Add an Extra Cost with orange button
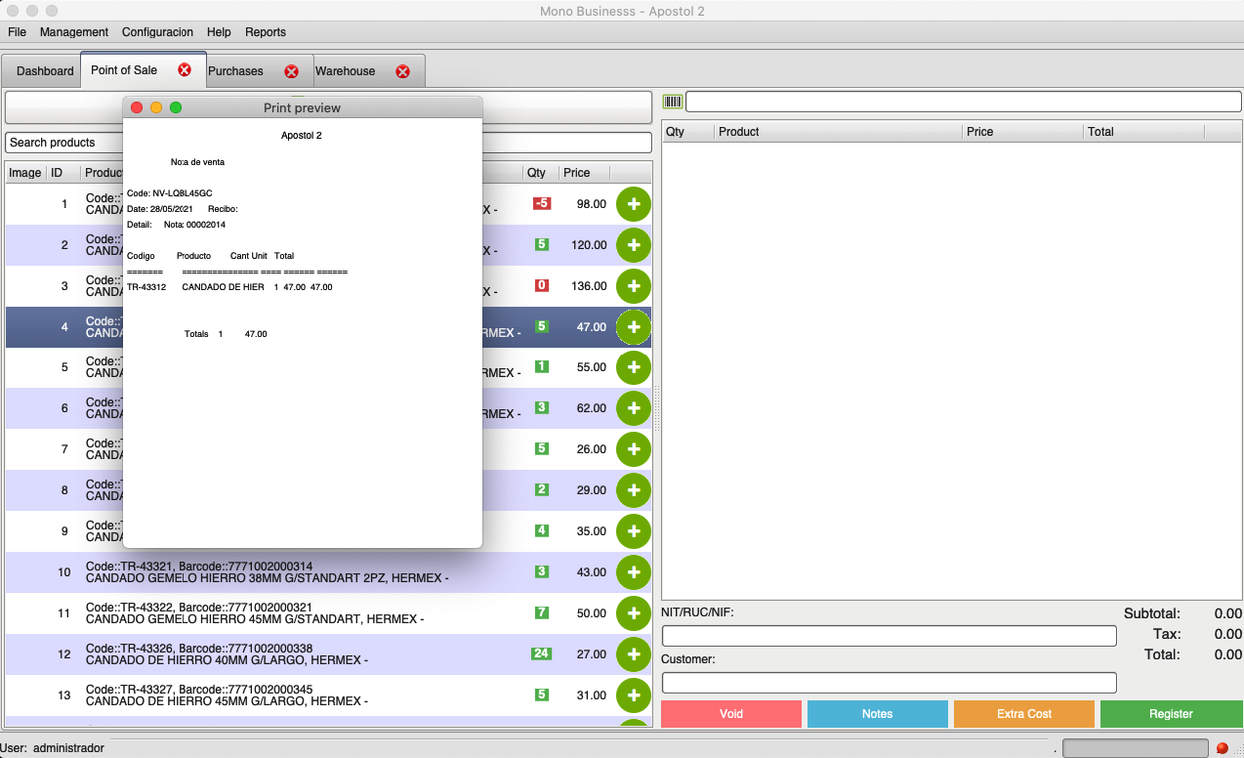This screenshot has width=1244, height=758. [1023, 714]
